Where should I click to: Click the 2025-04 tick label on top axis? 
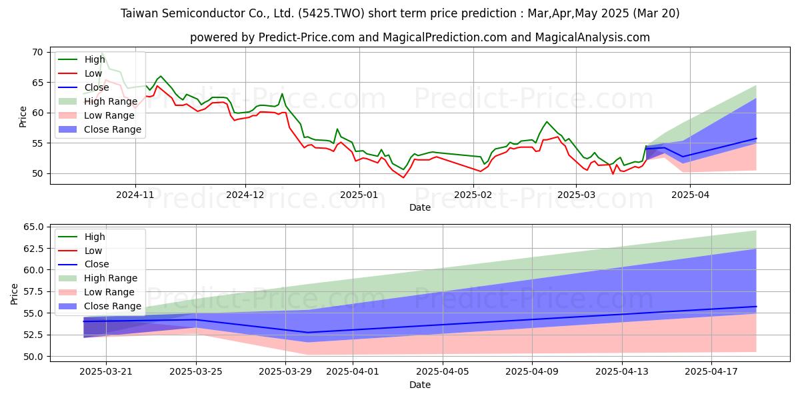pos(690,194)
